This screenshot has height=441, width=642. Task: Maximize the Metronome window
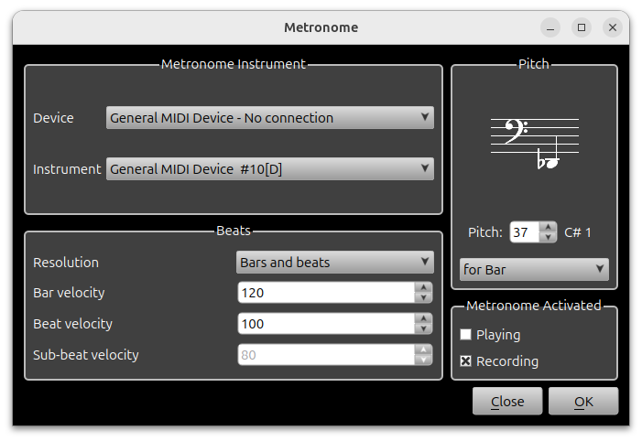pos(582,27)
